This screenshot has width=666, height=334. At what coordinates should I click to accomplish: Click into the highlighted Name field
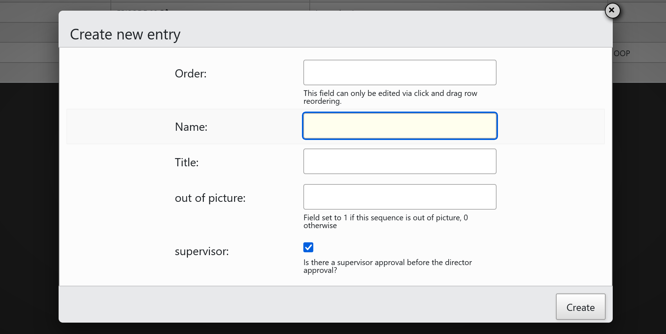tap(400, 126)
